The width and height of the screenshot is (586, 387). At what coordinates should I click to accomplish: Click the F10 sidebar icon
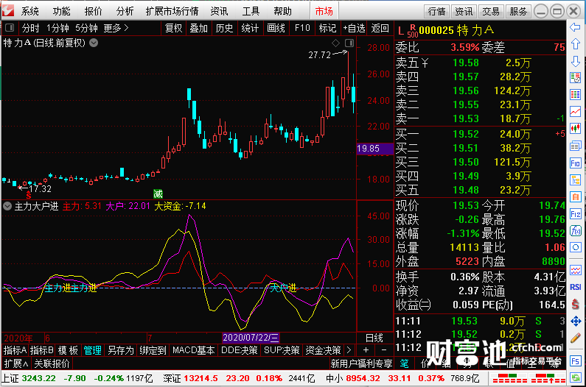pyautogui.click(x=575, y=163)
